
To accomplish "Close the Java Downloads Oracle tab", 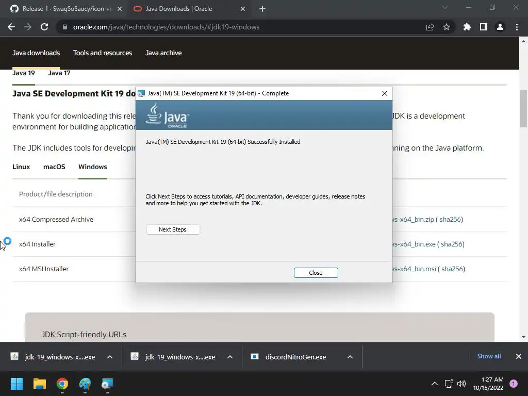I will (x=243, y=9).
